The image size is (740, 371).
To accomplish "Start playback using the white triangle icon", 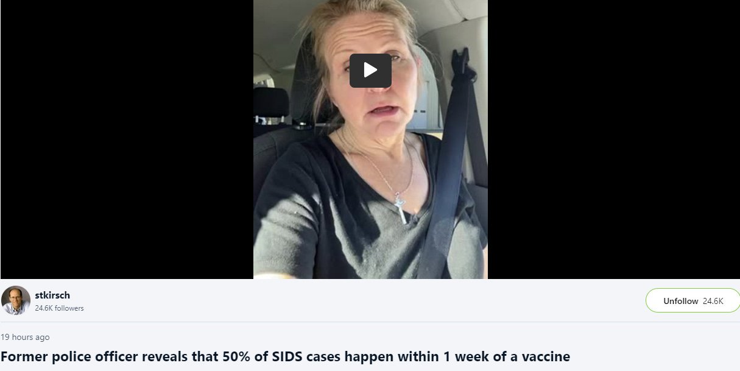I will tap(370, 71).
